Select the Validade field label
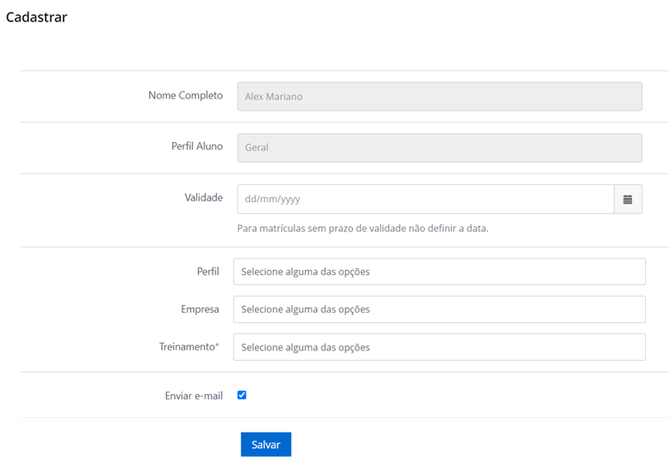This screenshot has height=460, width=669. click(x=203, y=198)
